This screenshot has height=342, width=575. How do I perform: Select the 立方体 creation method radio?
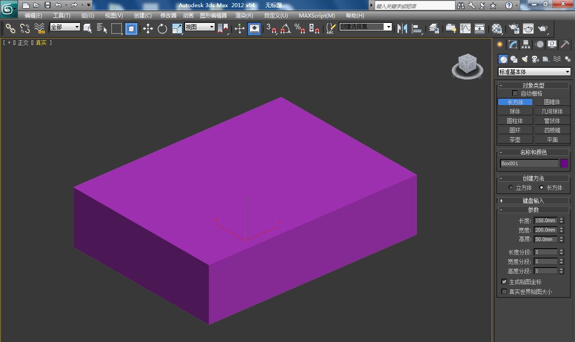(511, 188)
